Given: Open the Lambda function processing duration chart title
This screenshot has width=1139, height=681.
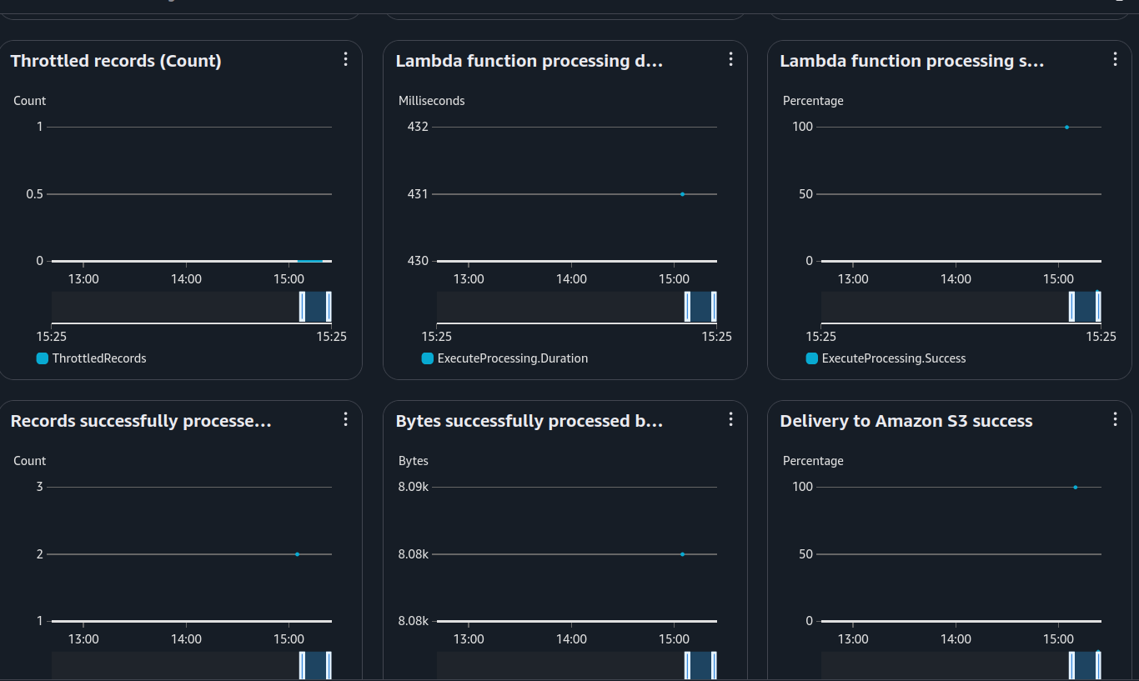Looking at the screenshot, I should pos(529,60).
